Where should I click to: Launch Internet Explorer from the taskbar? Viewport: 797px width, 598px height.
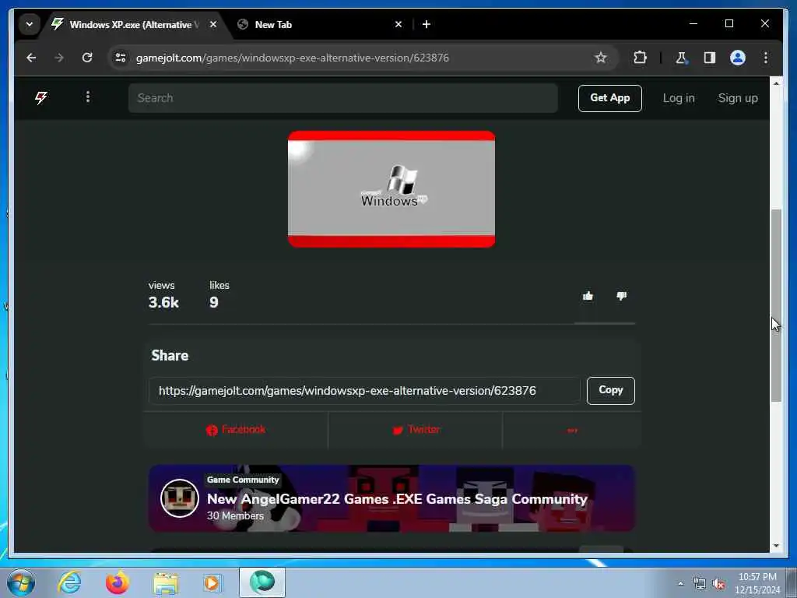tap(69, 582)
